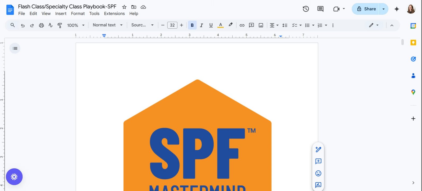The height and width of the screenshot is (191, 422).
Task: Open bulleted list options dropdown arrow
Action: click(x=313, y=25)
